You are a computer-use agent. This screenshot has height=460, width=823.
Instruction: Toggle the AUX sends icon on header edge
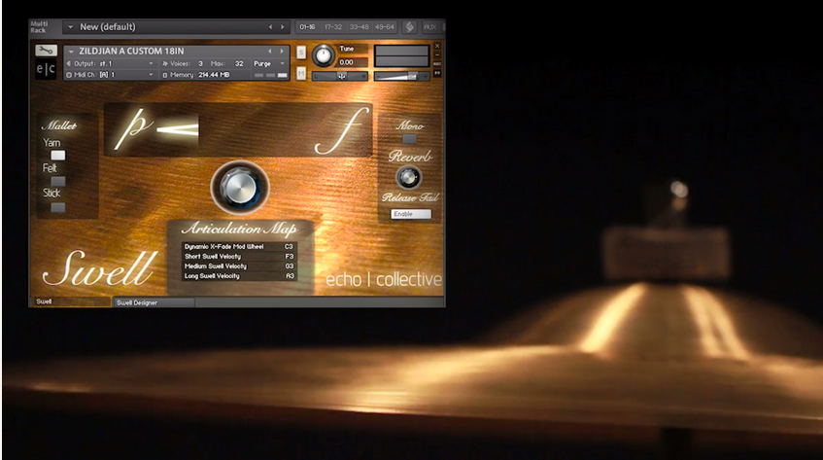point(437,64)
